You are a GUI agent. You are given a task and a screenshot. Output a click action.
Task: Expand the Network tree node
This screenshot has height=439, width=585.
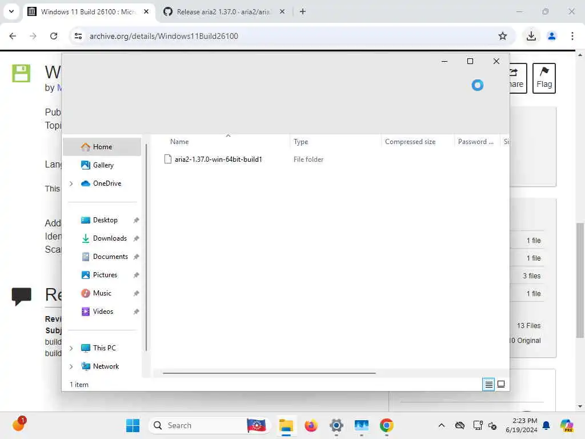point(71,366)
